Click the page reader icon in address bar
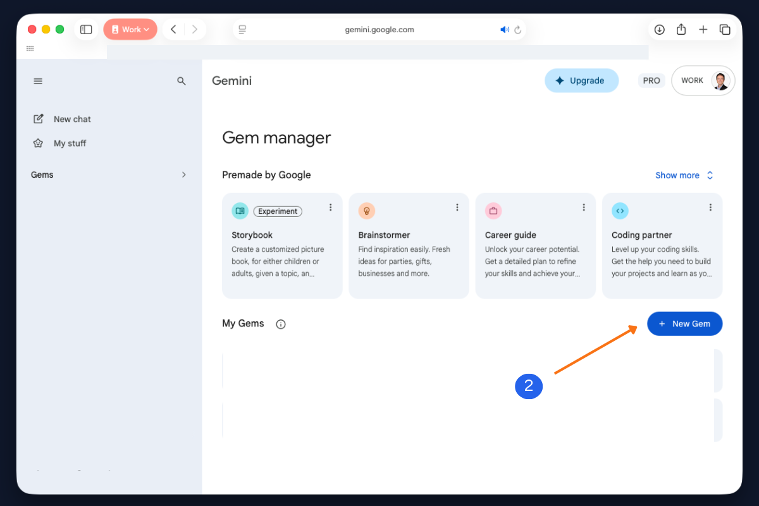 pyautogui.click(x=242, y=30)
